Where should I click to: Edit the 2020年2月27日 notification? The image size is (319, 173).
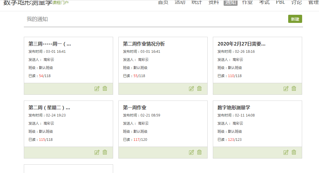286,89
